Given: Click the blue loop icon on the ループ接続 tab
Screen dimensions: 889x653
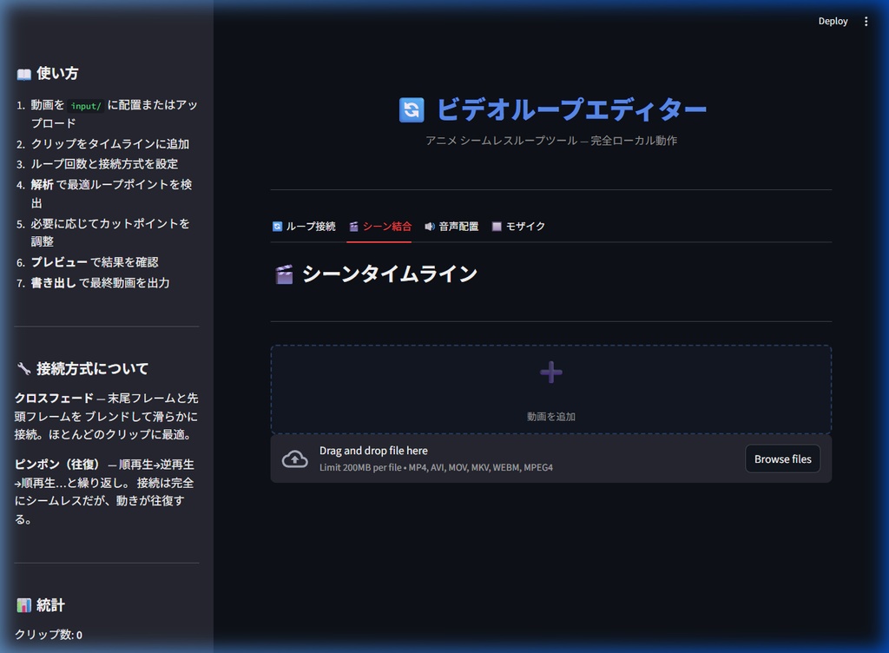Looking at the screenshot, I should (x=276, y=226).
